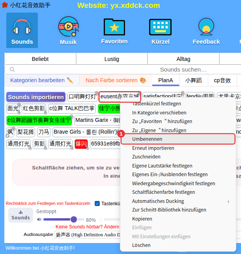Select the cp音效 category tab
The width and height of the screenshot is (241, 254).
point(222,80)
